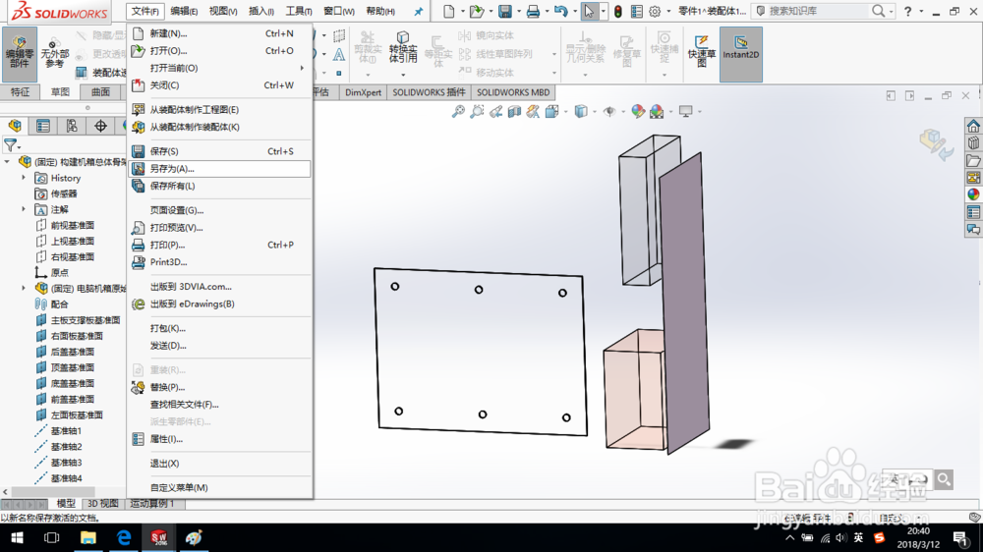Click Zoom to Fit magnifier icon
This screenshot has width=983, height=552.
[x=458, y=112]
